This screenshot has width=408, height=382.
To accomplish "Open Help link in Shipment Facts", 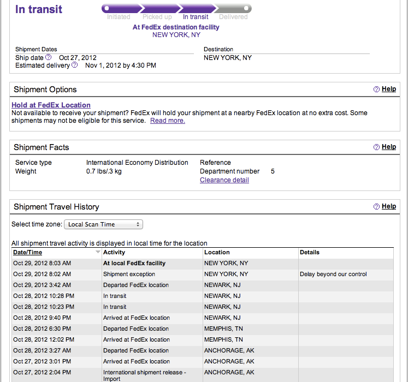I will point(389,147).
